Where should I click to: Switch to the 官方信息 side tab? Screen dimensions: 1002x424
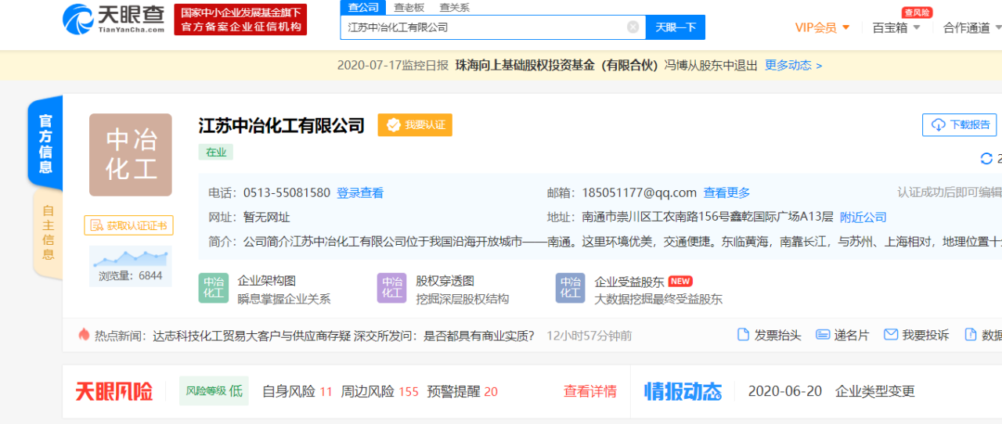coord(45,144)
